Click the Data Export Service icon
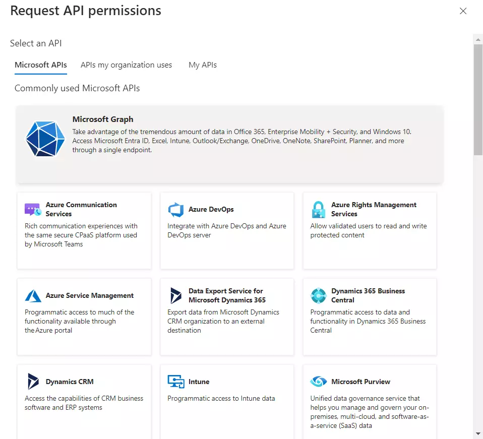This screenshot has width=483, height=439. pos(175,295)
